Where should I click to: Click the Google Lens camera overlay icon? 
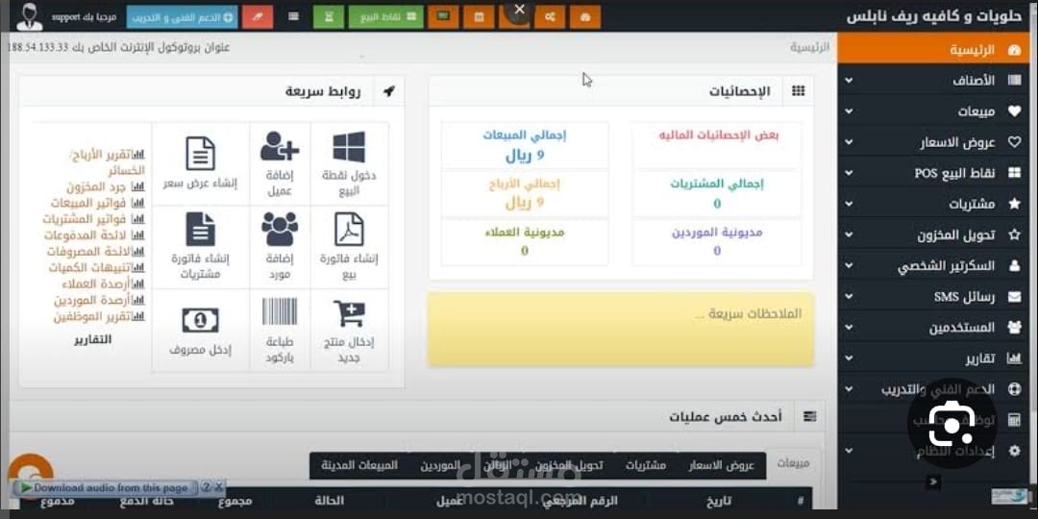pyautogui.click(x=951, y=422)
